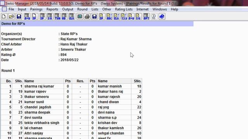
Task: Open the Other menu
Action: click(x=107, y=9)
